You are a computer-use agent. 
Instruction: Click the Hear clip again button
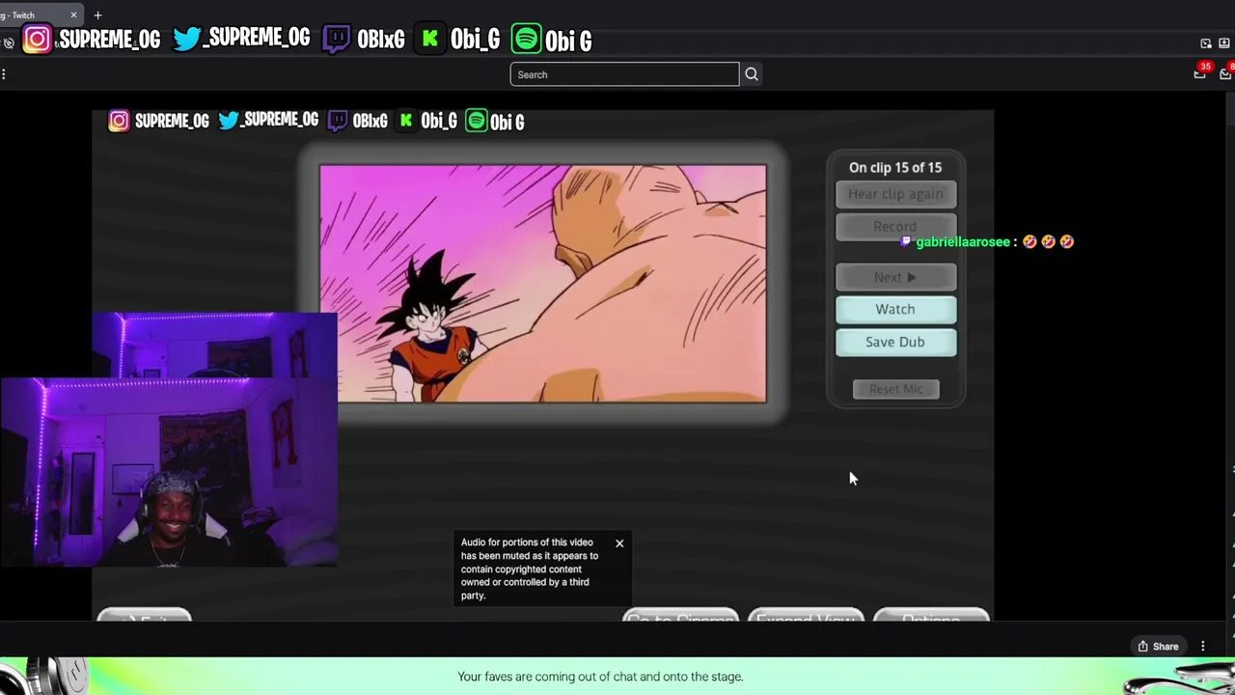click(x=895, y=194)
